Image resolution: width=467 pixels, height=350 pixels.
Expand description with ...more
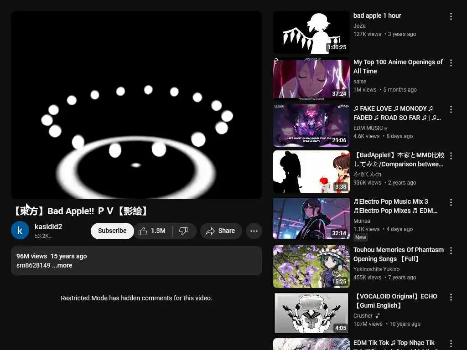pos(62,266)
